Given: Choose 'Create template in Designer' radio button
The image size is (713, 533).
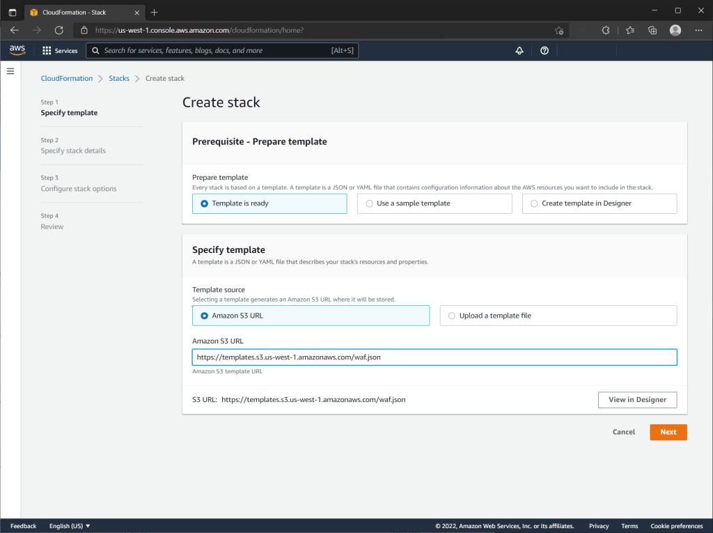Looking at the screenshot, I should (x=534, y=203).
